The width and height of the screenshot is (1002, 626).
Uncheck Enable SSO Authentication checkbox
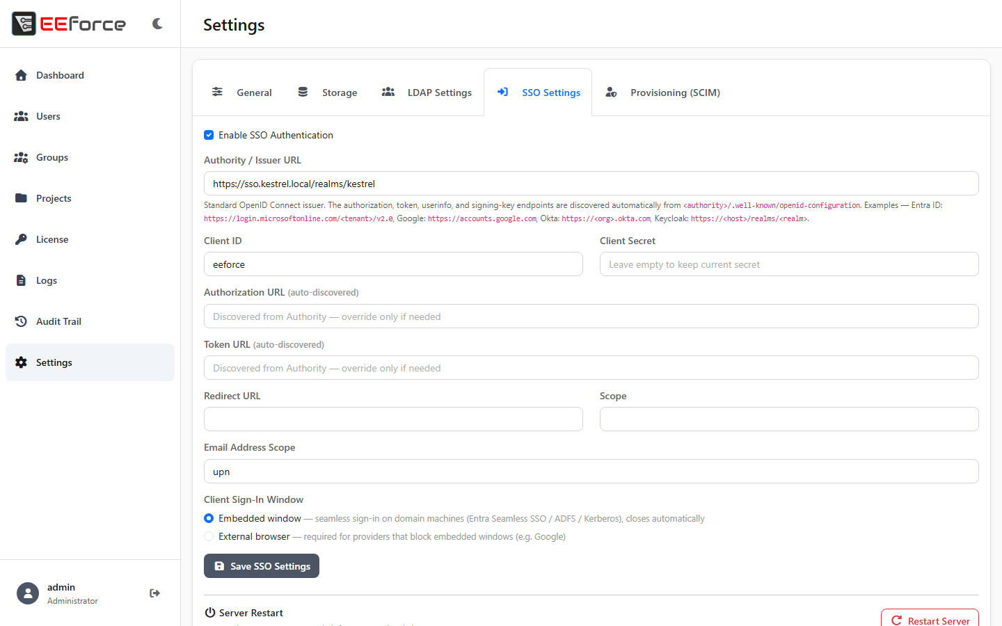click(209, 135)
